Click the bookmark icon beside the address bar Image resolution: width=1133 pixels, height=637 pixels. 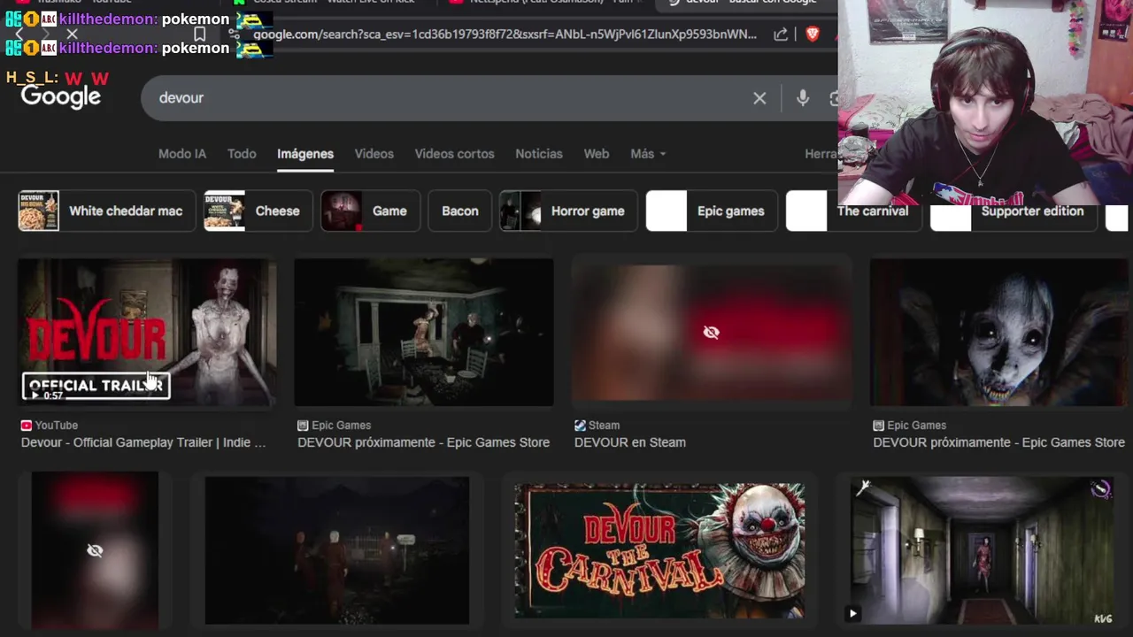pos(200,35)
